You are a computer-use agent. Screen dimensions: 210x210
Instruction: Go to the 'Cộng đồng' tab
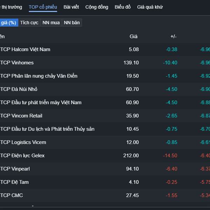point(97,7)
